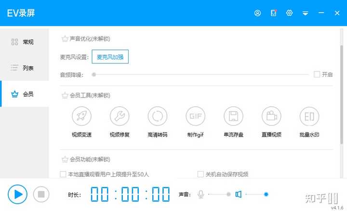Click the 麦克风设置 label
347x211 pixels.
74,57
